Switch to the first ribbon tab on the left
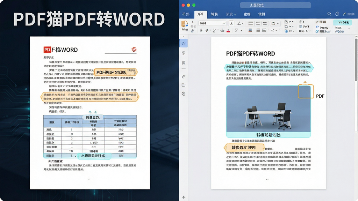Viewport: 358px width, 201px height. click(x=186, y=14)
